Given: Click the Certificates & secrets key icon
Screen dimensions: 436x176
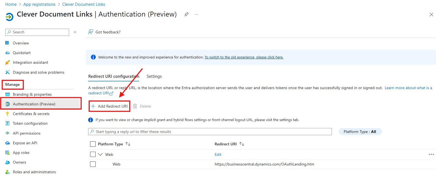Looking at the screenshot, I should click(x=7, y=114).
